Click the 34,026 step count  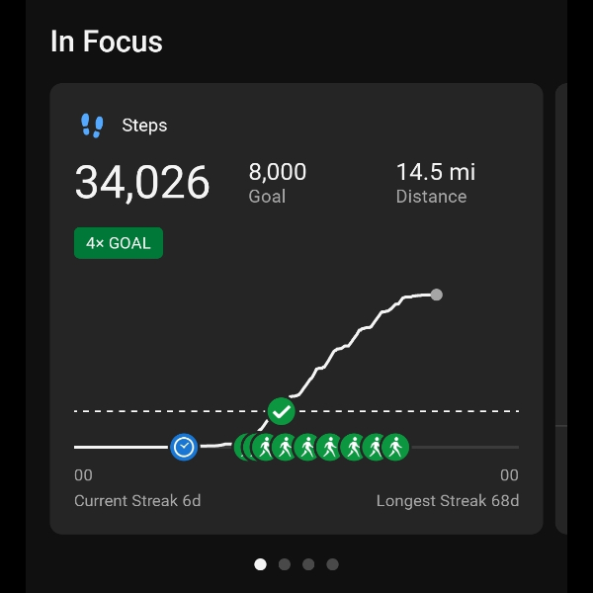click(x=142, y=183)
